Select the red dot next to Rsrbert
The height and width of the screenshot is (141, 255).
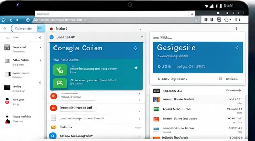coord(51,29)
